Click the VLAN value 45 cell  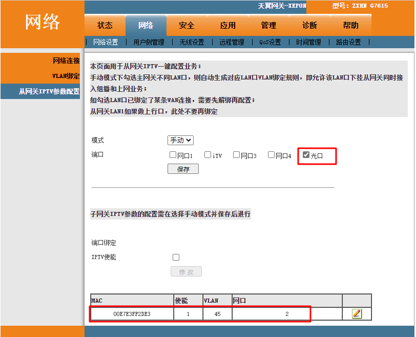pos(217,314)
